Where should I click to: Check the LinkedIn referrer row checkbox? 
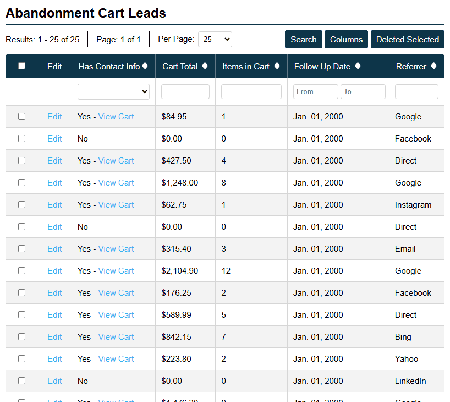pos(21,381)
